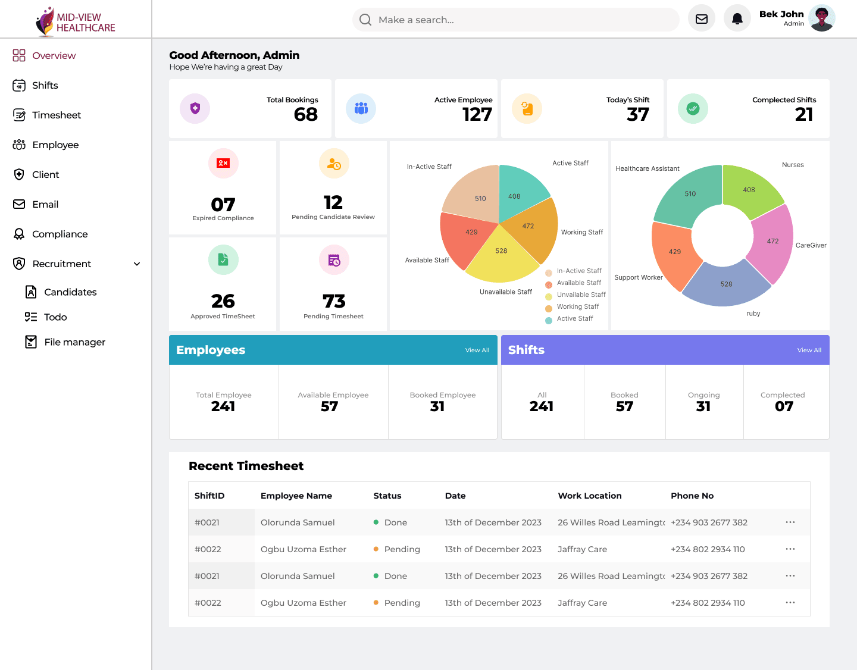This screenshot has height=670, width=857.
Task: Open the Candidates icon under Recruitment
Action: [x=31, y=292]
